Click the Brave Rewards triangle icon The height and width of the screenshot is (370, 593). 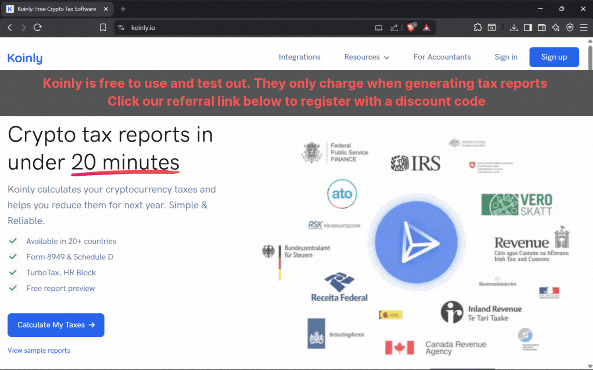pos(426,27)
